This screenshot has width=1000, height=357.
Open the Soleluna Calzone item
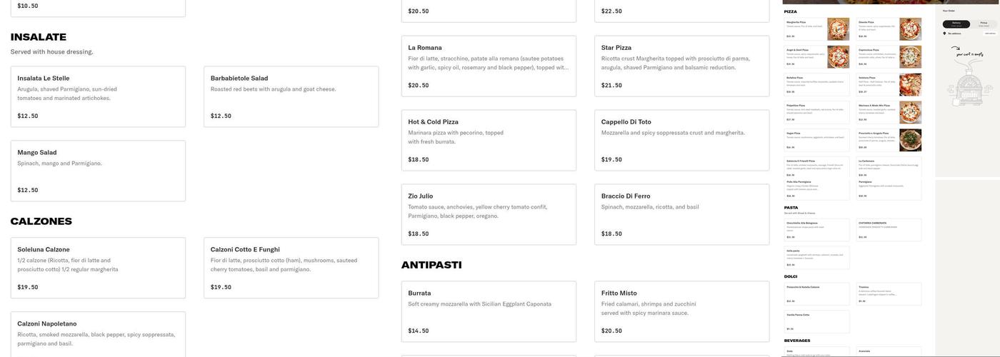click(x=98, y=268)
